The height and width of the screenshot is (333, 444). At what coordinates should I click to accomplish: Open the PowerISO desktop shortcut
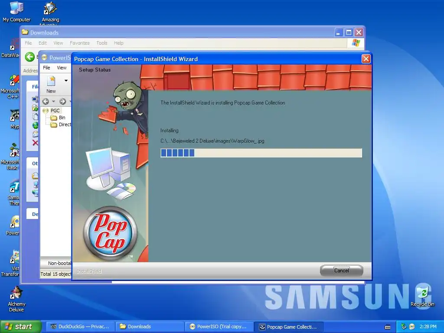click(x=13, y=225)
